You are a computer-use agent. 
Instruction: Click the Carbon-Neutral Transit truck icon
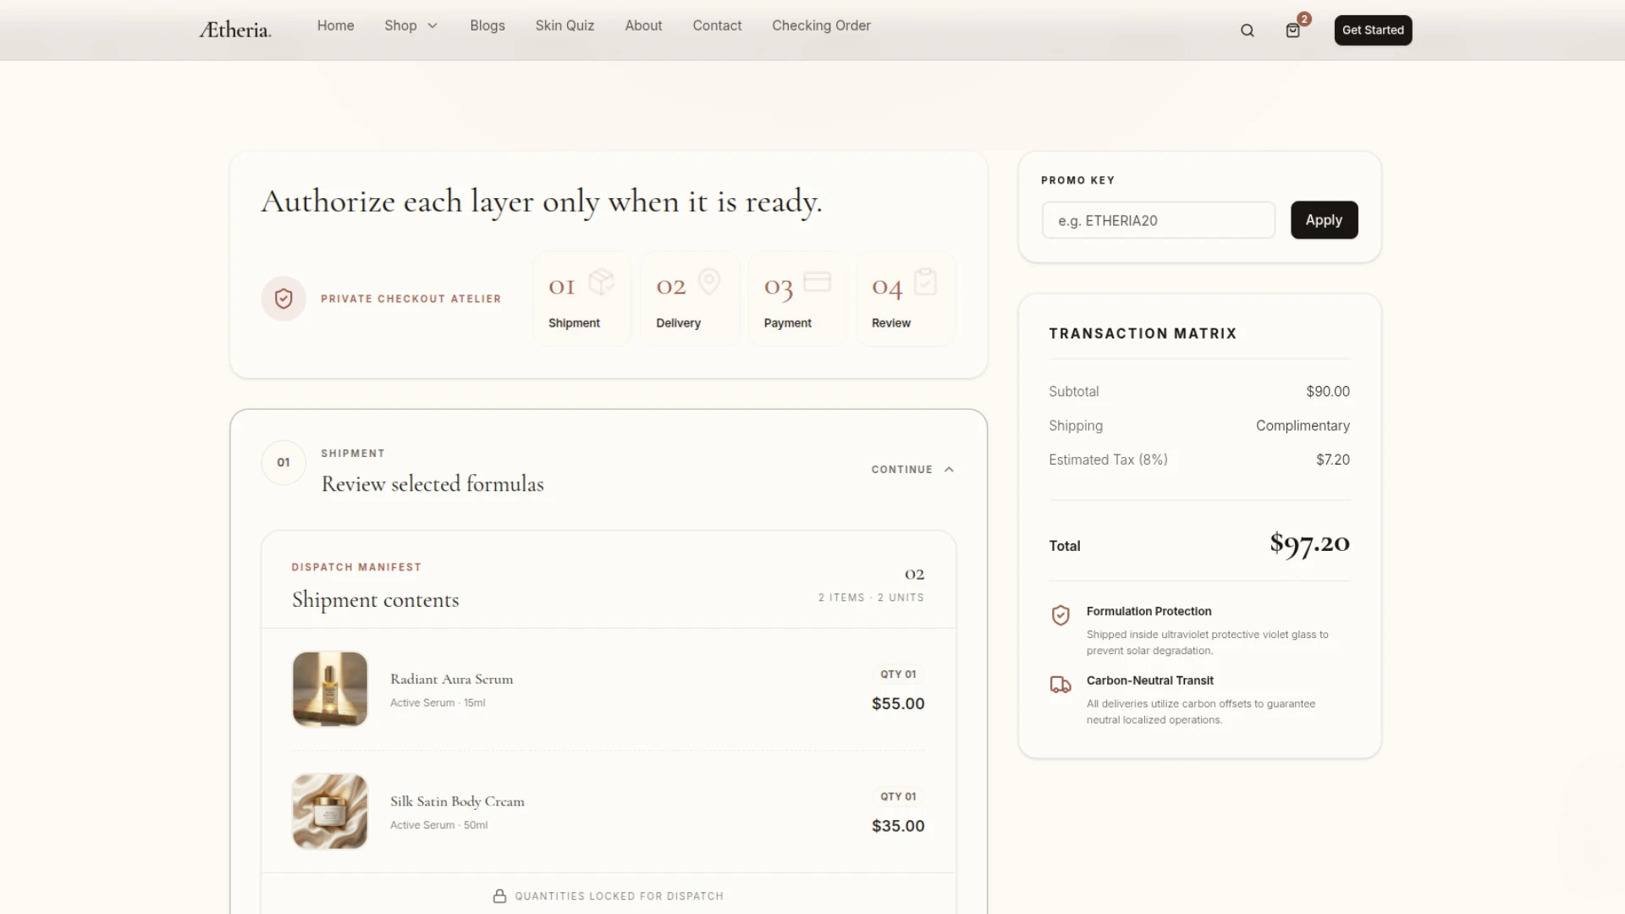pyautogui.click(x=1060, y=685)
